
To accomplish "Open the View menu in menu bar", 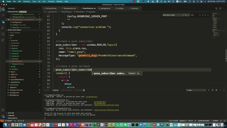I will coord(34,1).
